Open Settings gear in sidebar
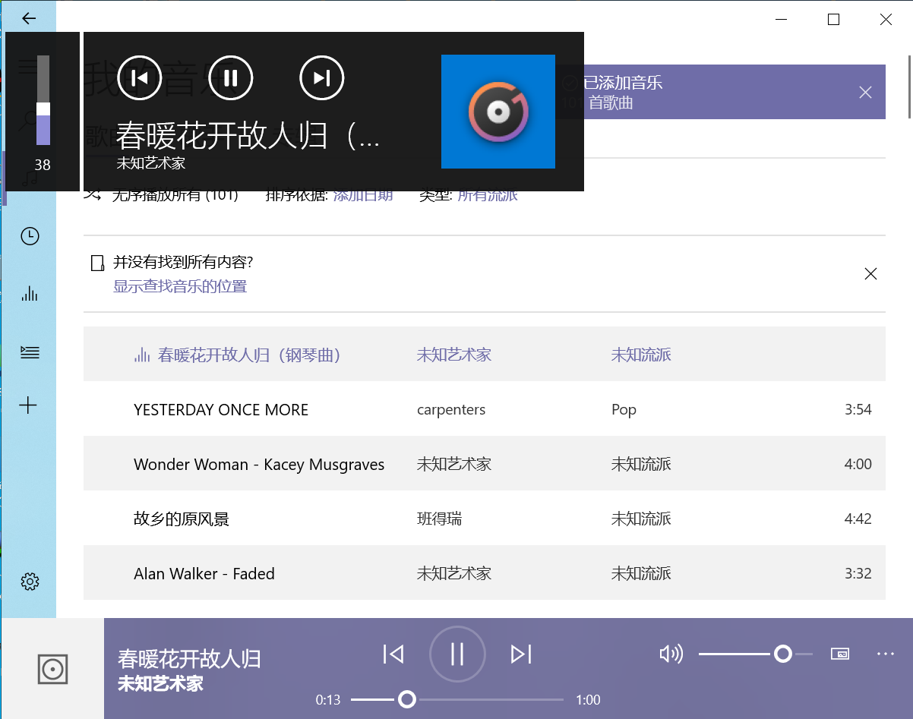 [x=30, y=582]
